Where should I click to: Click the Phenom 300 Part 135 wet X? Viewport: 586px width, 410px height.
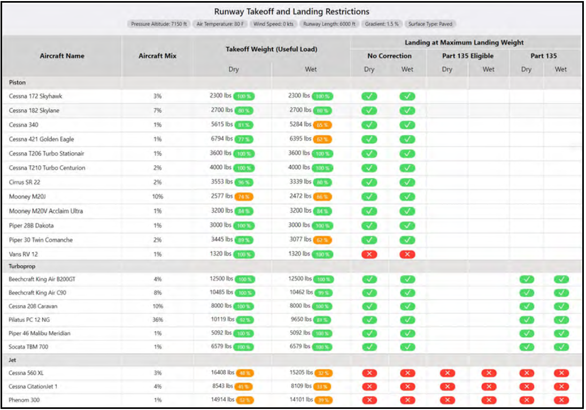coord(561,400)
